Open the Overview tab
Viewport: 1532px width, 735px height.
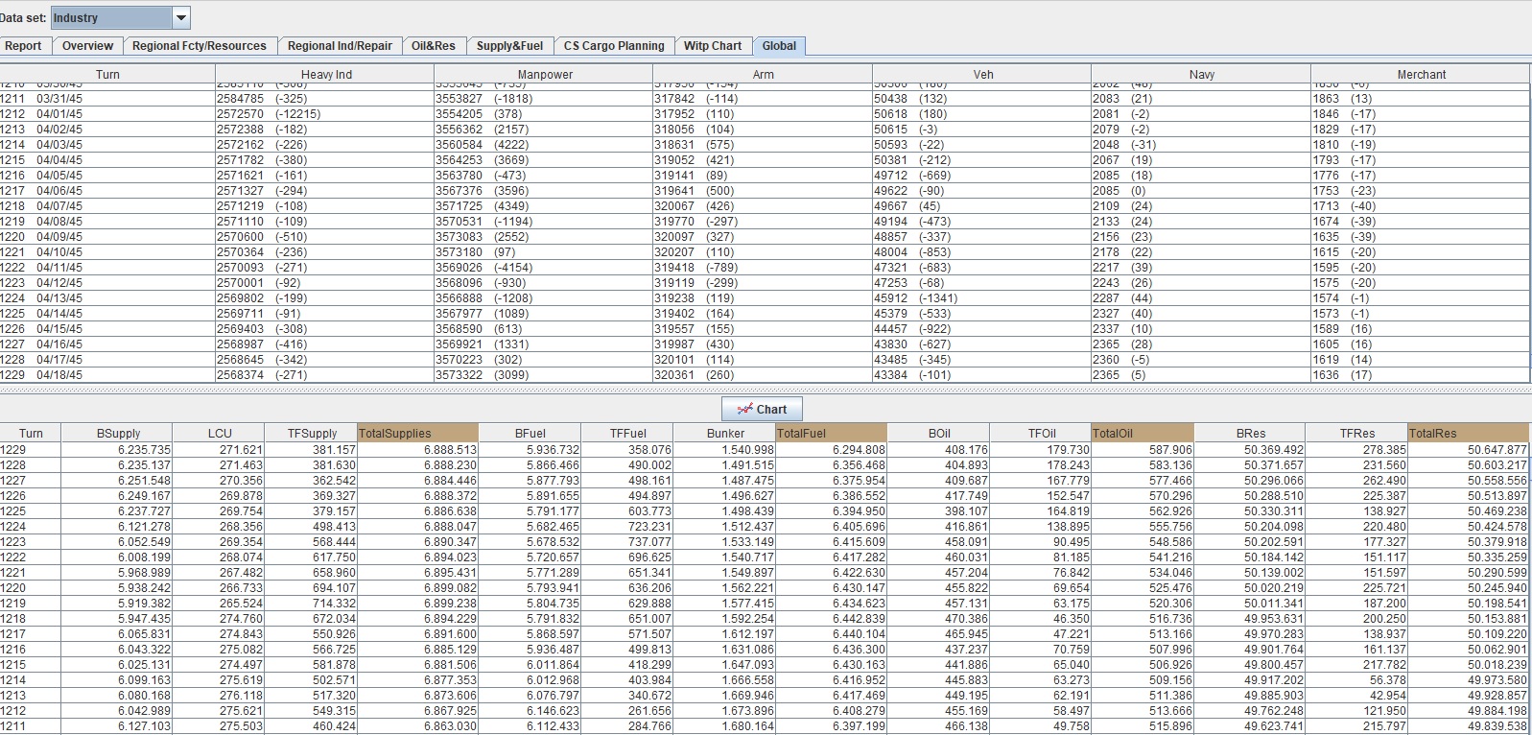coord(87,46)
